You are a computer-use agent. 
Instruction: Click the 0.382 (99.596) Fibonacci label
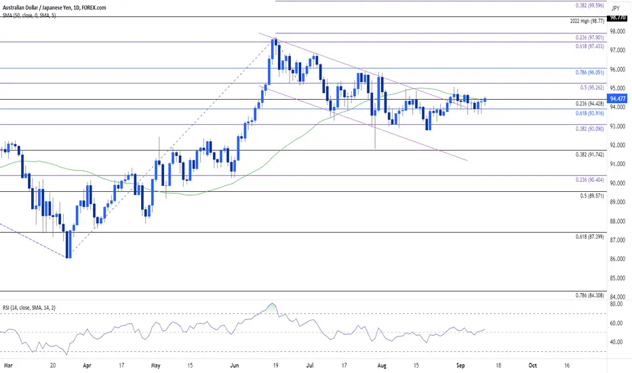(590, 5)
